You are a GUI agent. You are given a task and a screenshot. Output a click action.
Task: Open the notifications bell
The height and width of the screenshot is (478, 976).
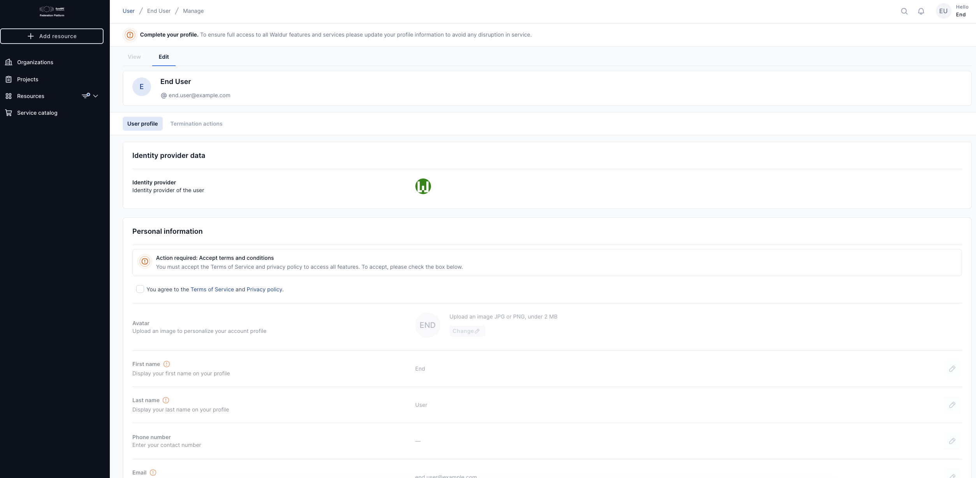(x=921, y=11)
